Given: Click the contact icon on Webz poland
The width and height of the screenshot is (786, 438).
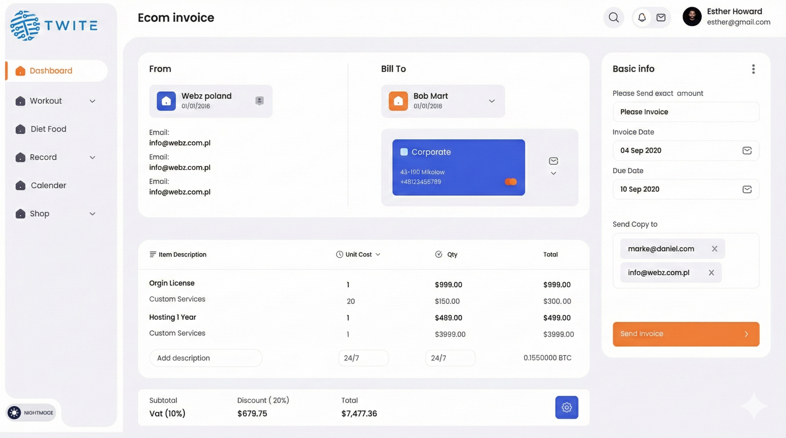Looking at the screenshot, I should 259,101.
